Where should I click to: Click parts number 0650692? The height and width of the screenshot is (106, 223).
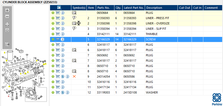click(x=102, y=55)
